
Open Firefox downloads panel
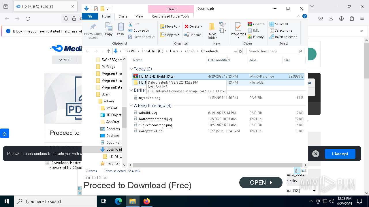(x=331, y=19)
